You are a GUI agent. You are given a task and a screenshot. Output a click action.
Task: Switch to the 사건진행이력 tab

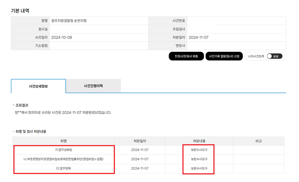tap(93, 86)
